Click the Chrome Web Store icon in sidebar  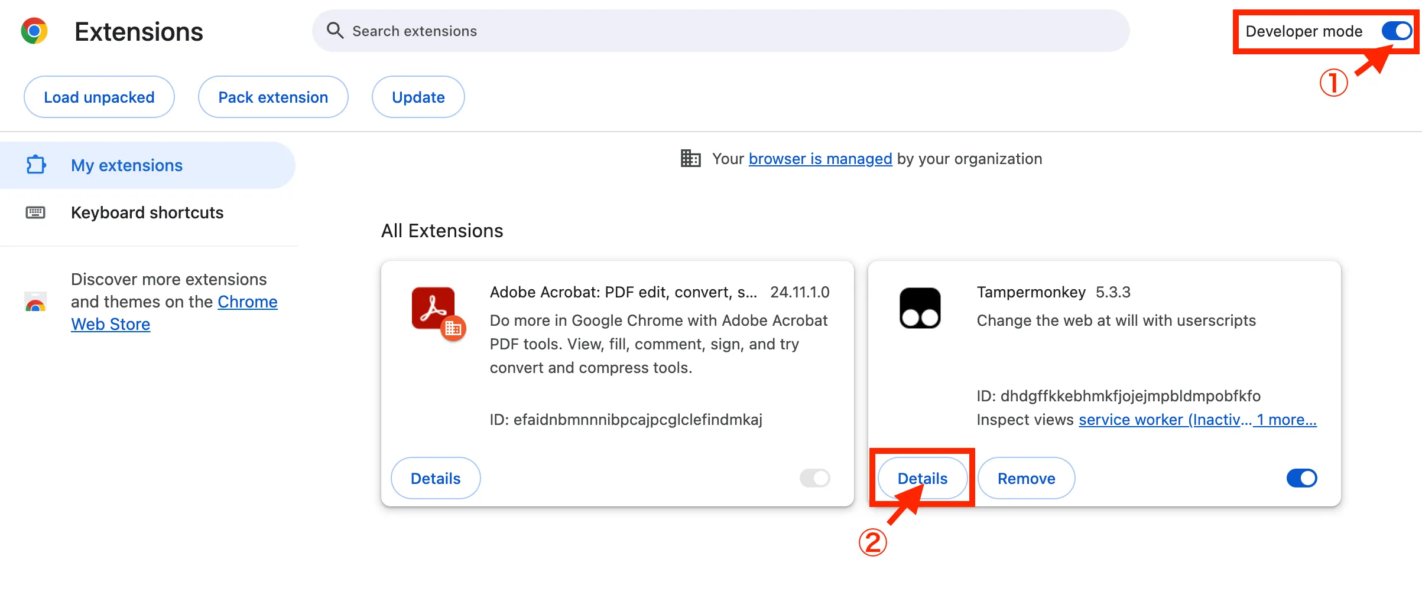(35, 302)
